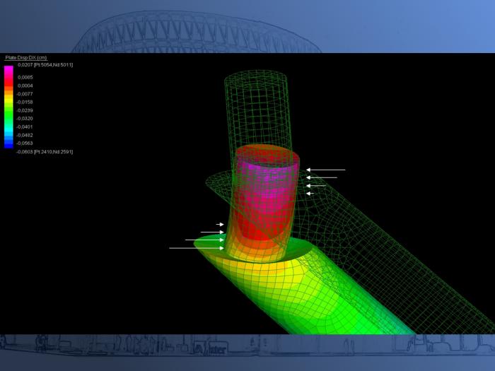Pick the red legend band beside 0,0004
Screen dimensions: 495x371
click(8, 86)
